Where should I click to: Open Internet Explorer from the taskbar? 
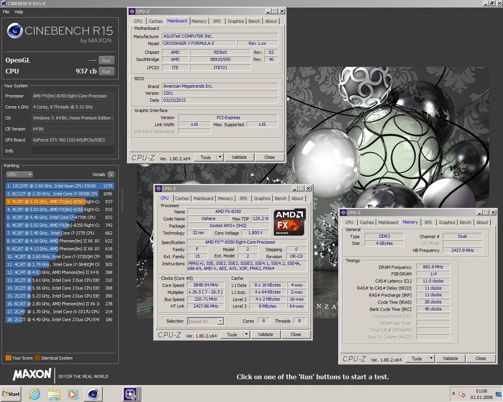pos(35,394)
